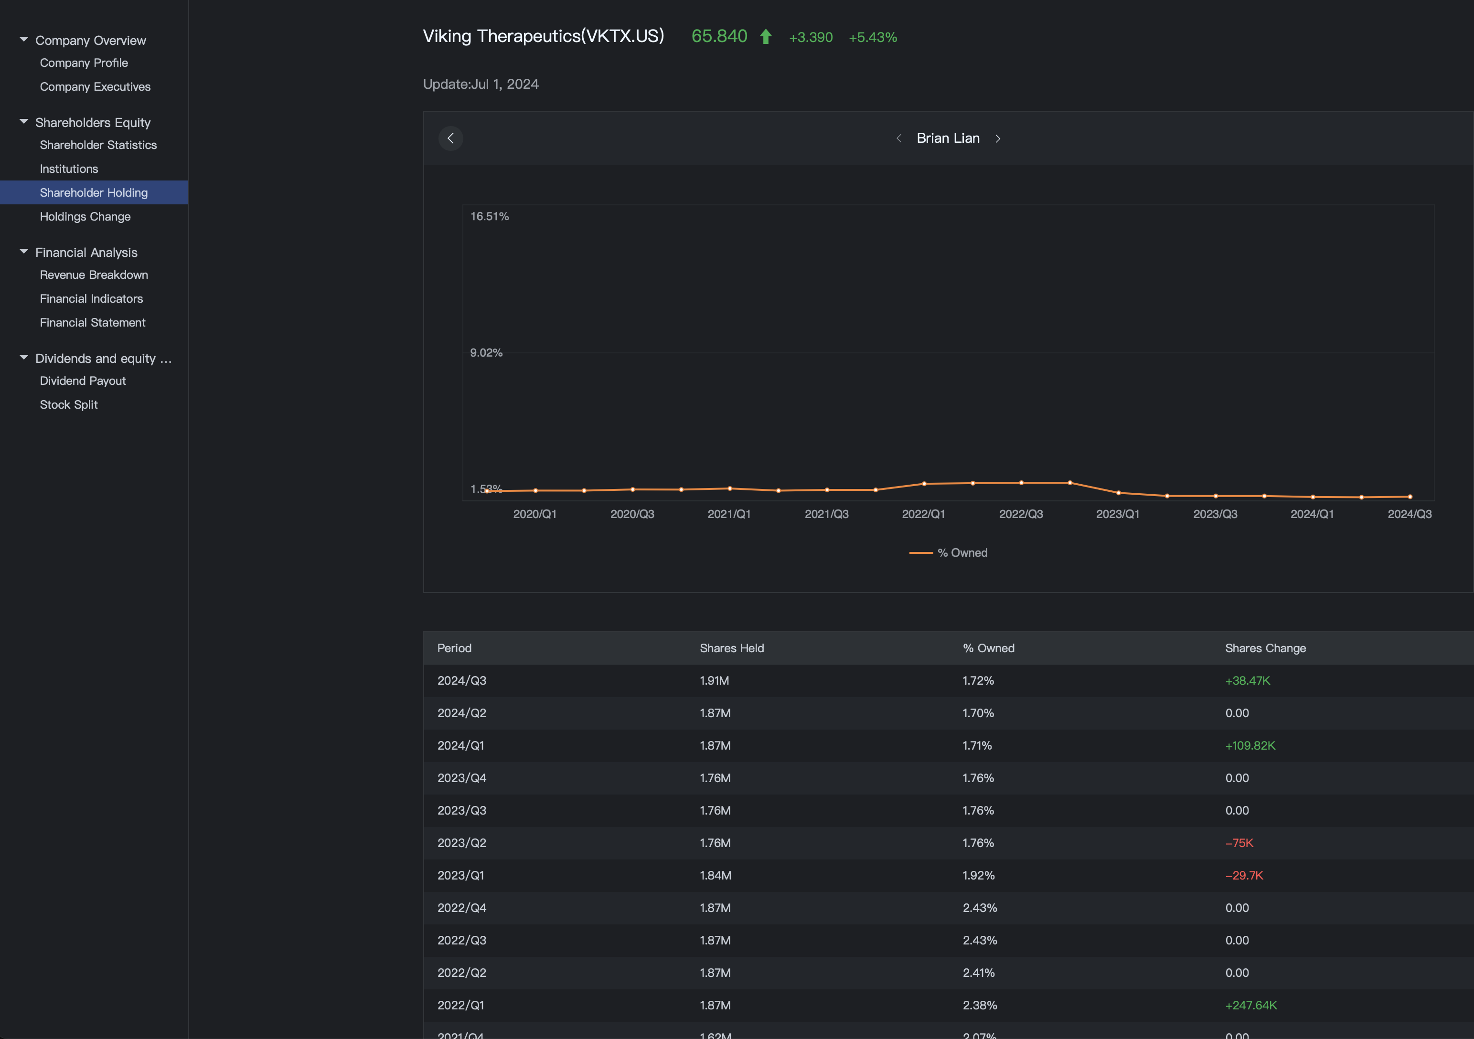This screenshot has height=1039, width=1474.
Task: Click the Holdings Change link
Action: 85,216
